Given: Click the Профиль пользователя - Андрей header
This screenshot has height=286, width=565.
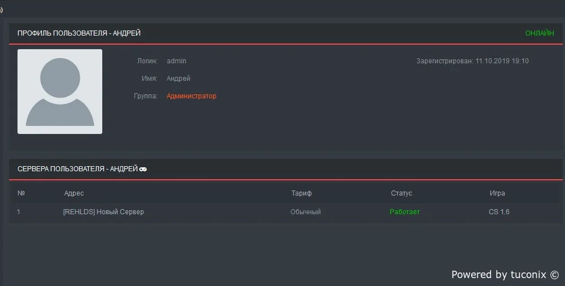Looking at the screenshot, I should coord(79,33).
